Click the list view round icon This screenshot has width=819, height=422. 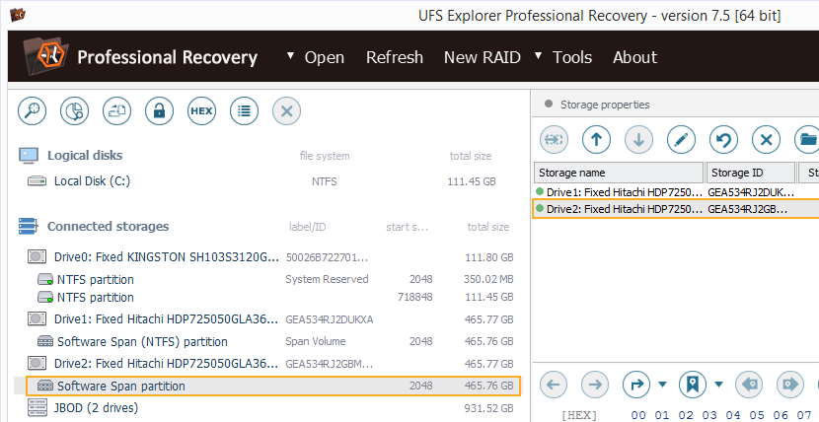click(244, 111)
